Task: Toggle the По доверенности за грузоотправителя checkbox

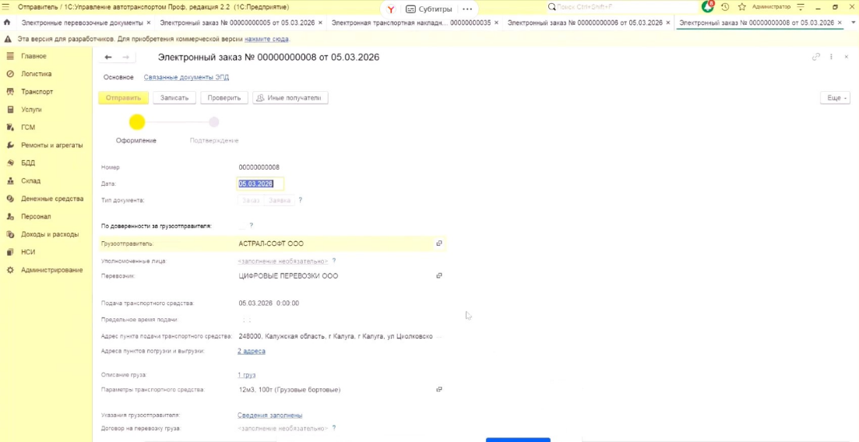Action: point(241,226)
